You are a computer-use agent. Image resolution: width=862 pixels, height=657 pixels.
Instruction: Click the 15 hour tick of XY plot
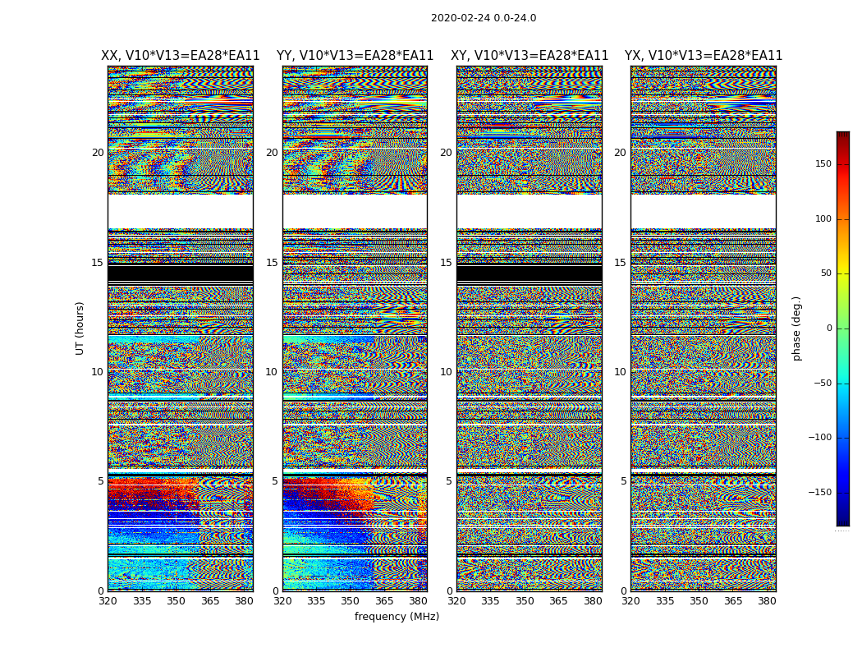447,262
